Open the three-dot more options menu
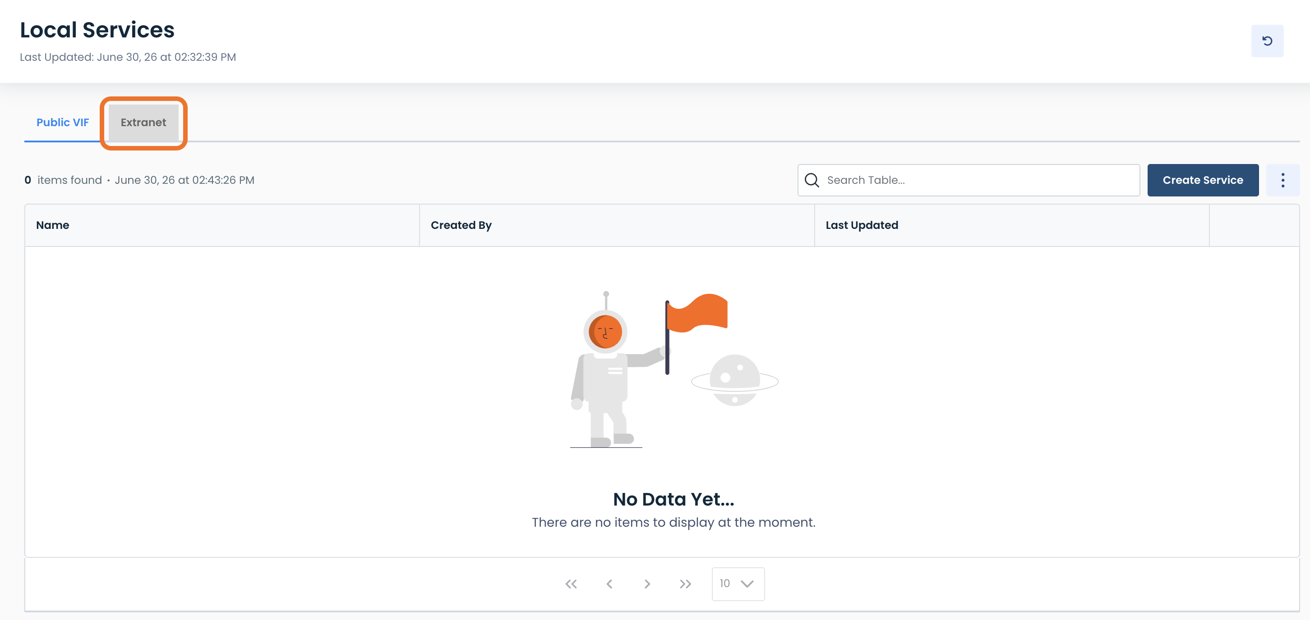This screenshot has height=620, width=1310. pyautogui.click(x=1282, y=180)
